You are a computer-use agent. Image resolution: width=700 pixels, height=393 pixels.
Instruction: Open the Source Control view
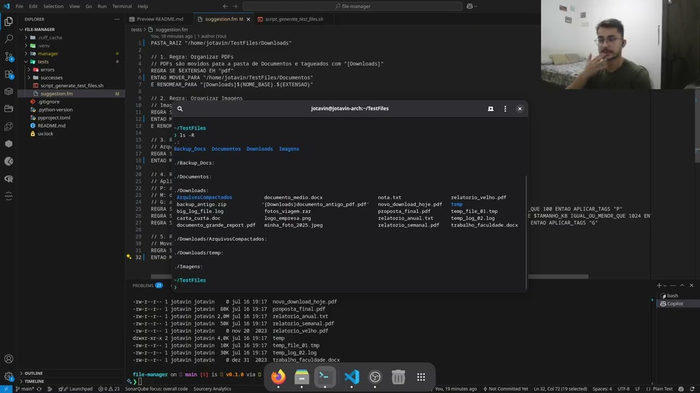(8, 57)
